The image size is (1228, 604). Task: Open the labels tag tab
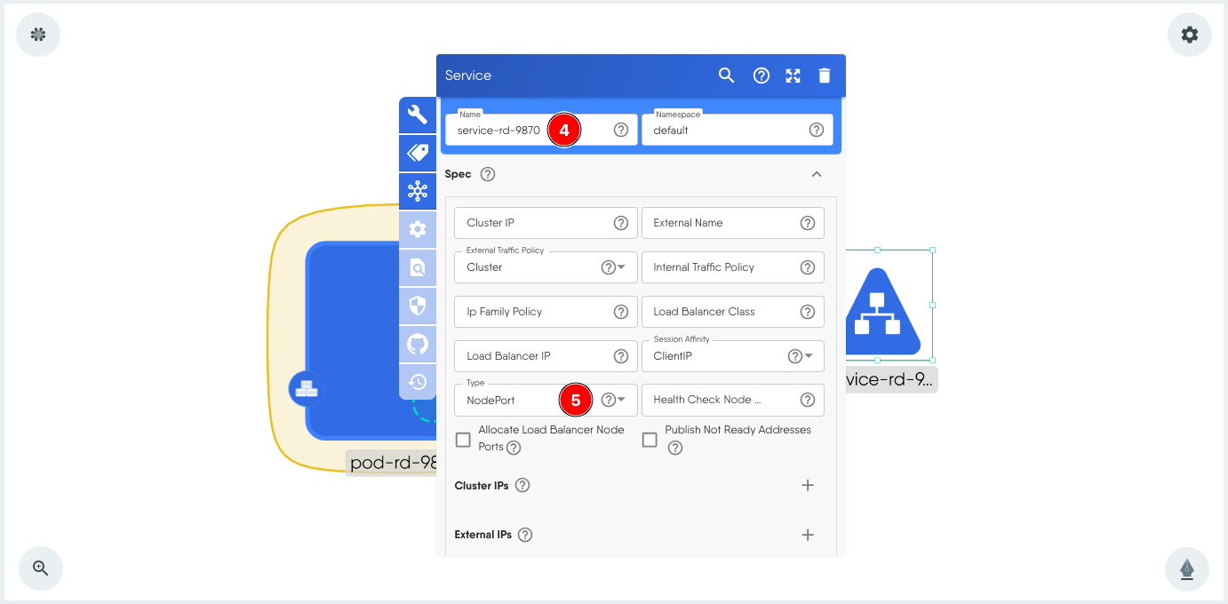pyautogui.click(x=418, y=153)
